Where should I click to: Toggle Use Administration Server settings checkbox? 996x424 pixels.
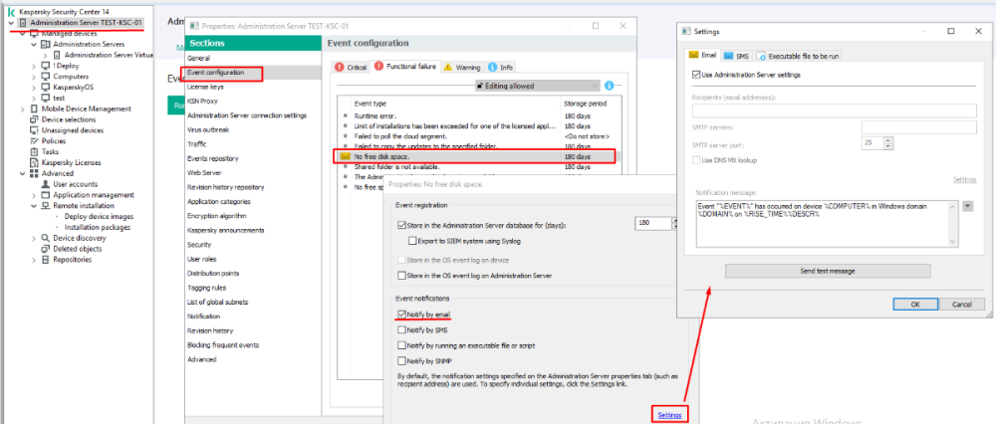coord(697,75)
